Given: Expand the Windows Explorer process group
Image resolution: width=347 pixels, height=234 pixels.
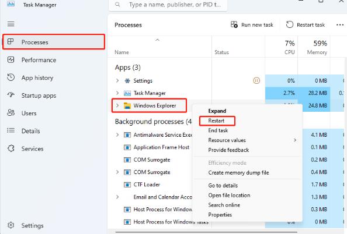Looking at the screenshot, I should [117, 105].
